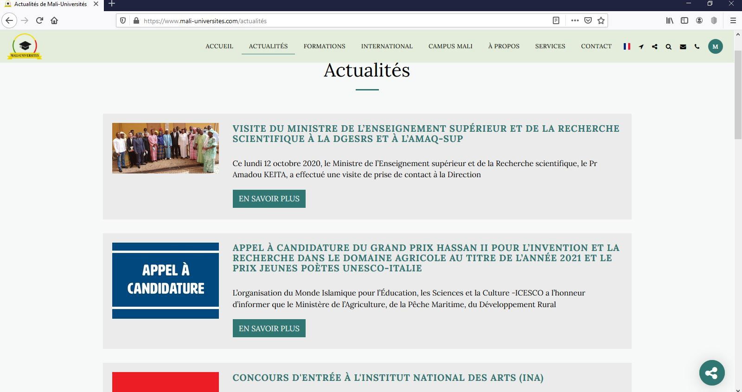
Task: Bookmark this page with the star icon
Action: (601, 20)
